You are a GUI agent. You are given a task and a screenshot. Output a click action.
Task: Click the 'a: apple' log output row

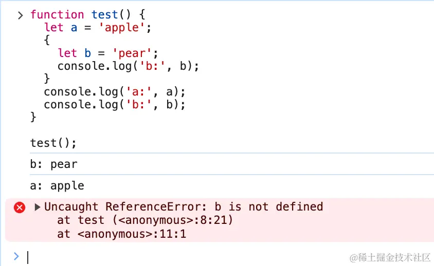pyautogui.click(x=57, y=186)
